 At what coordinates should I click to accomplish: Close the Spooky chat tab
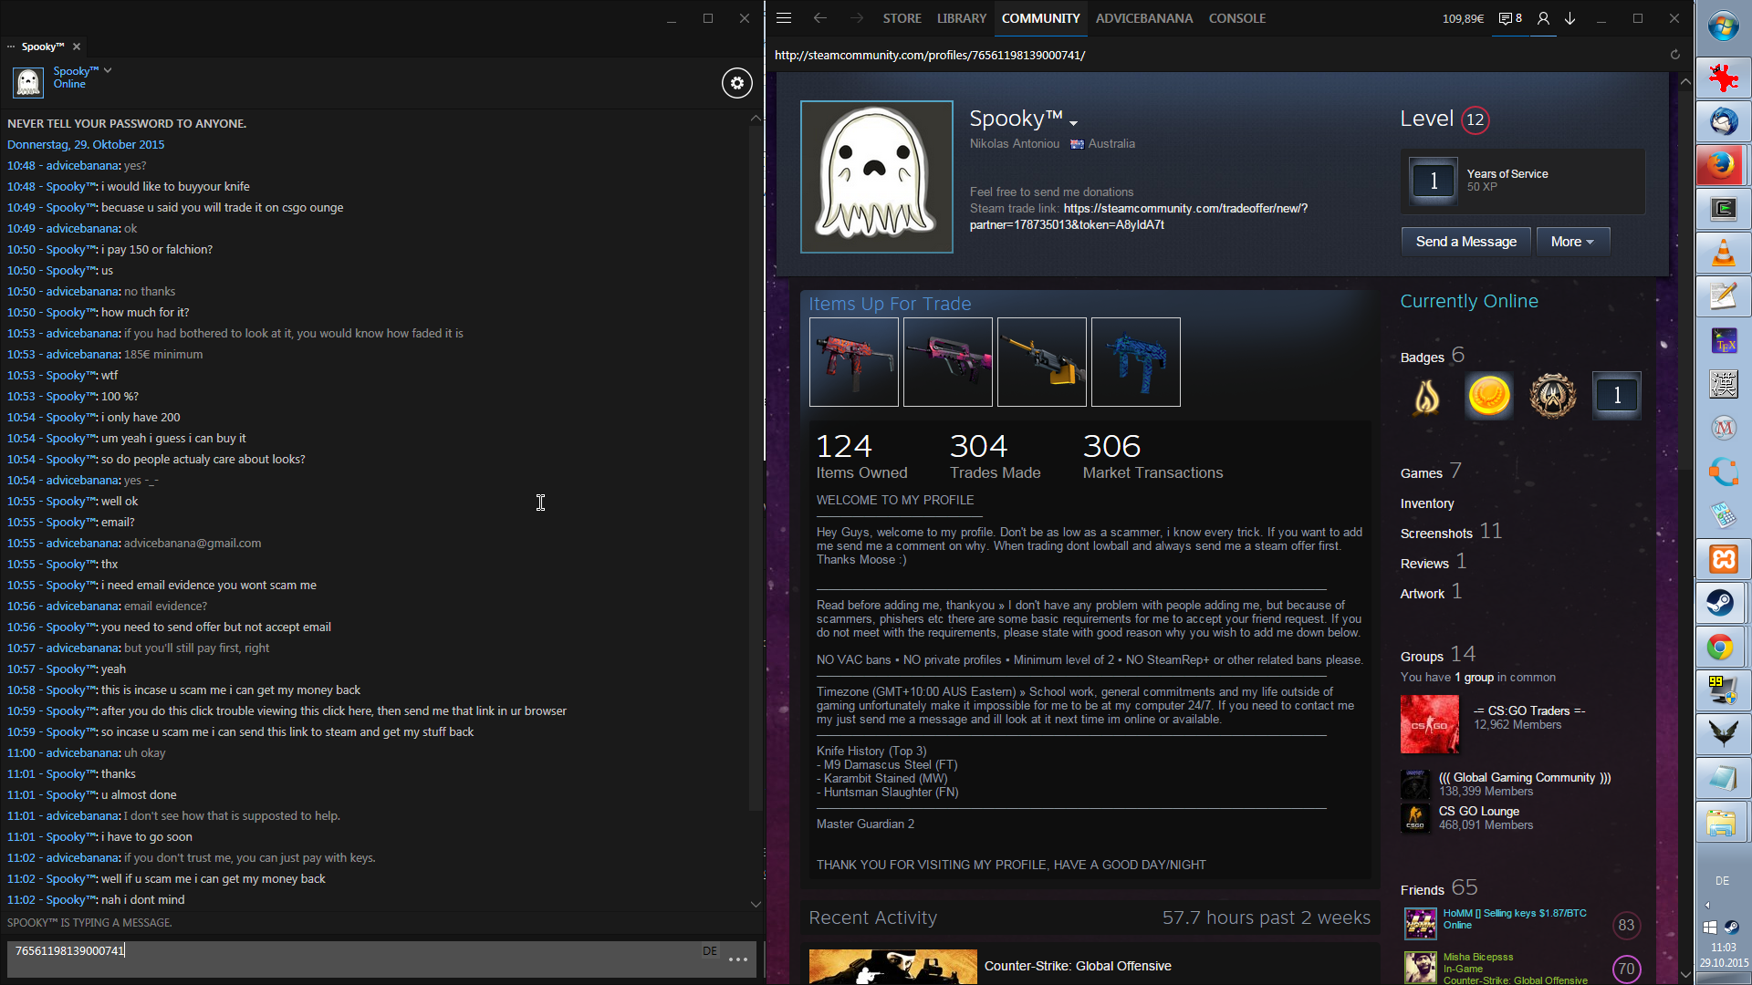point(77,47)
